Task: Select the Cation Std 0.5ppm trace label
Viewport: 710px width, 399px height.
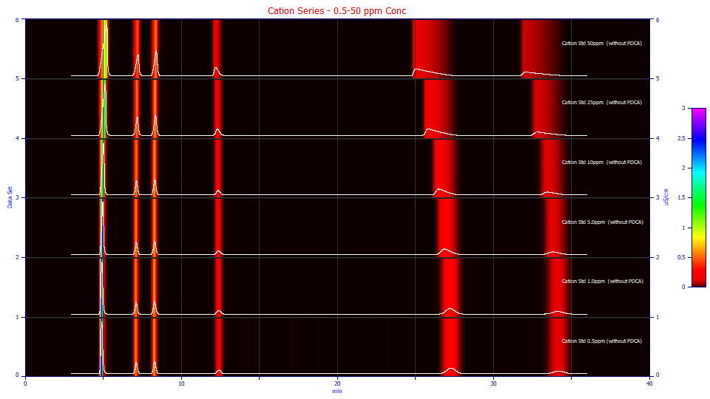Action: pos(602,341)
